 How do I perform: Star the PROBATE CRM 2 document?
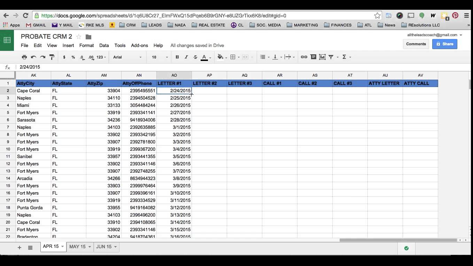79,37
